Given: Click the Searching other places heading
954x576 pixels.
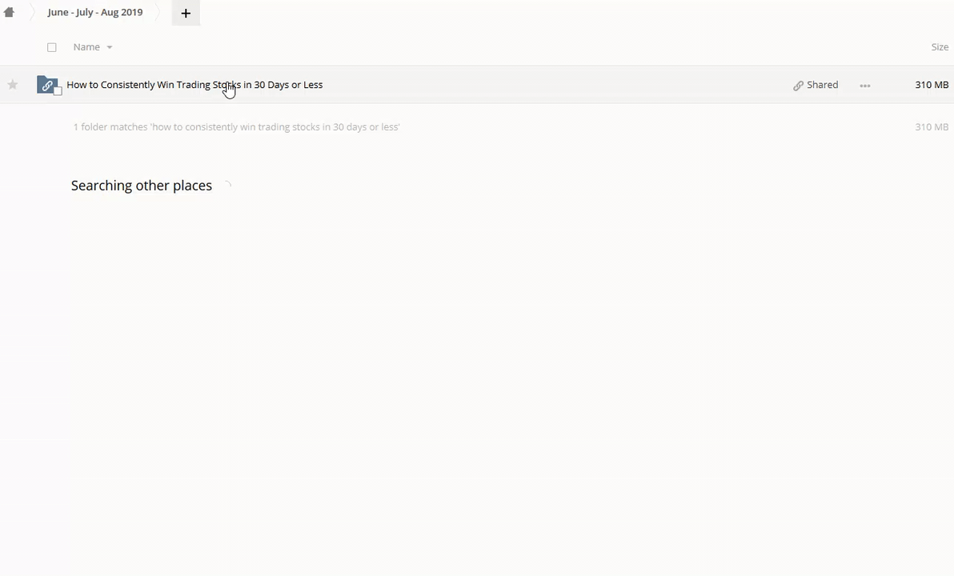Looking at the screenshot, I should 142,186.
